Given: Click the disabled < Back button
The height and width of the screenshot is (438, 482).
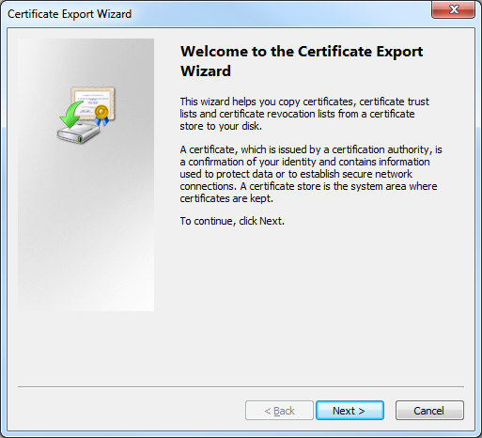Looking at the screenshot, I should tap(279, 411).
